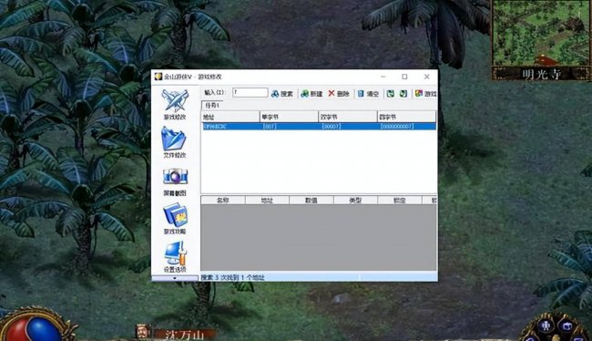Click the [0000000007] four-byte value cell
Screen dimensions: 592x341
(x=397, y=126)
